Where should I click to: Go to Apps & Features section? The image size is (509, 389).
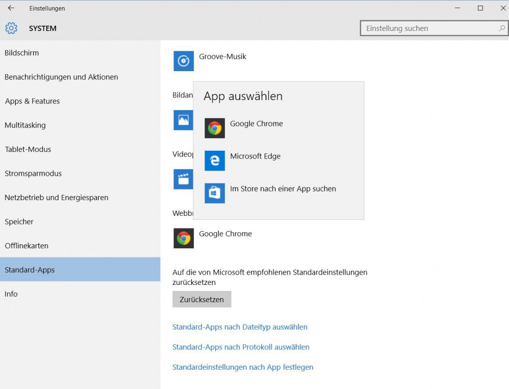(32, 101)
